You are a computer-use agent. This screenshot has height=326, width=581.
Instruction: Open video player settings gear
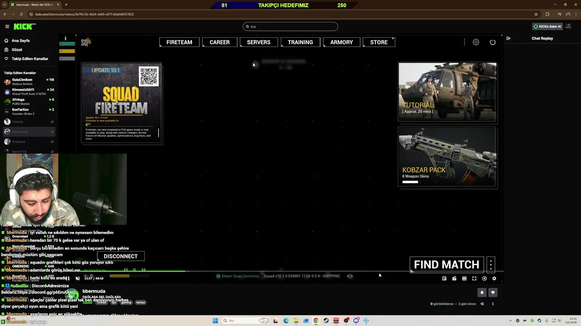tap(494, 278)
